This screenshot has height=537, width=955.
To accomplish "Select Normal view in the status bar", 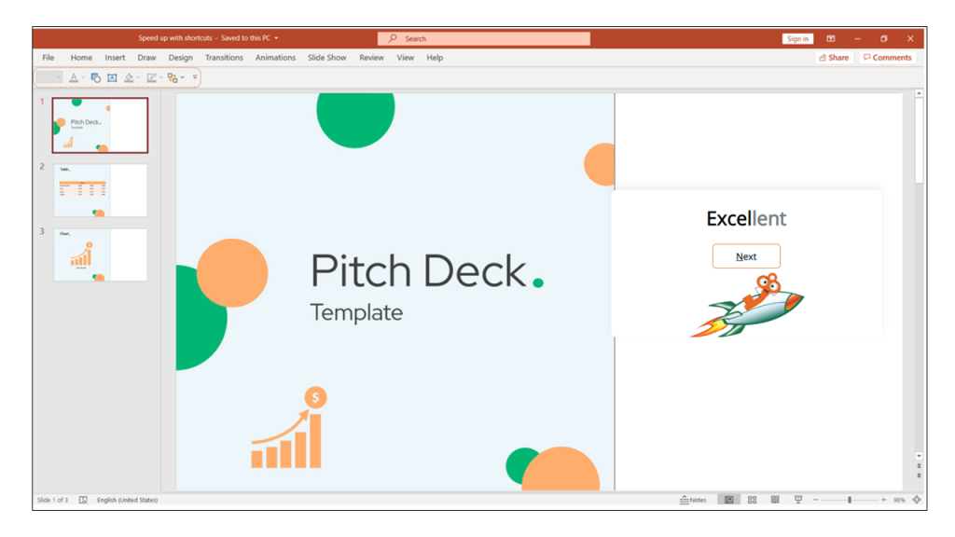I will (x=729, y=499).
